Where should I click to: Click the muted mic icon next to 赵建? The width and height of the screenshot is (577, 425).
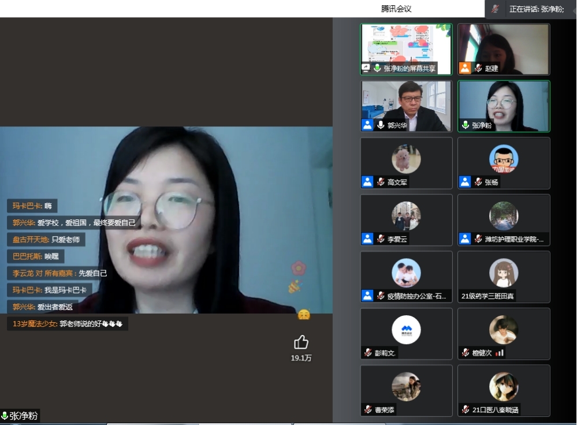click(478, 68)
